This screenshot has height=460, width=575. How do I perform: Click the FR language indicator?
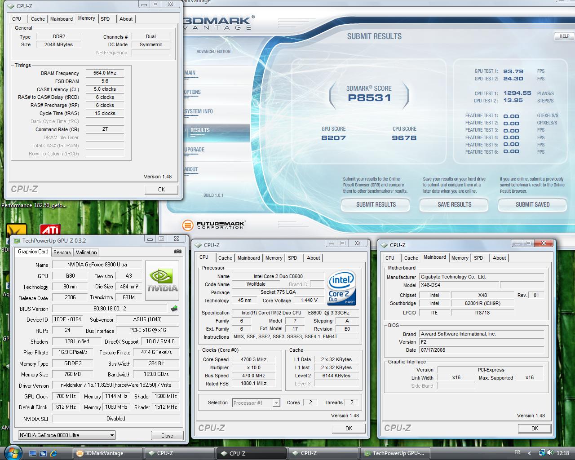(517, 453)
